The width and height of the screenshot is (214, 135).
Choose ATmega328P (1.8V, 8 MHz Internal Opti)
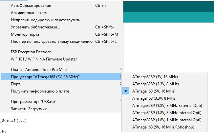click(x=164, y=113)
